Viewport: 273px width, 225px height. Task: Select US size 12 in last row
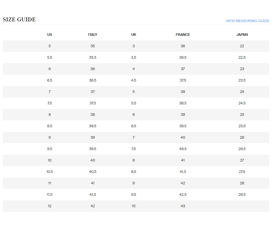pyautogui.click(x=49, y=206)
